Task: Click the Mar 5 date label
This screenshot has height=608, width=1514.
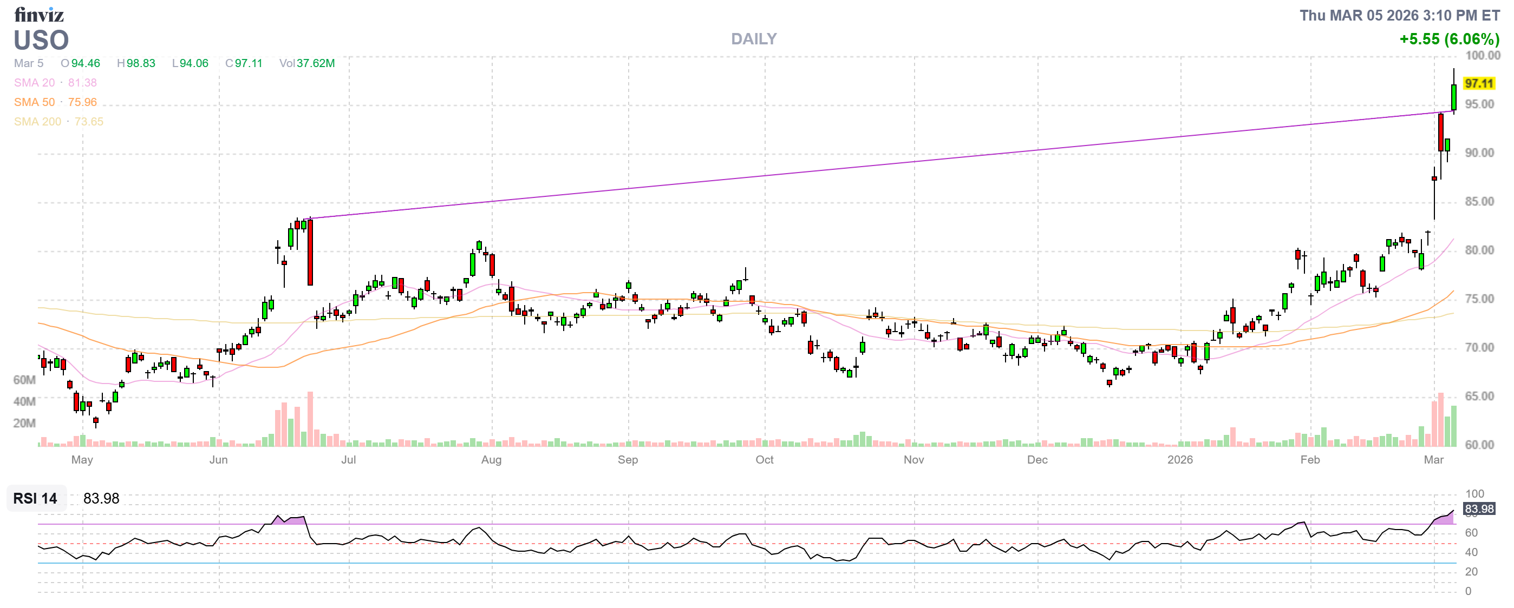Action: (28, 63)
